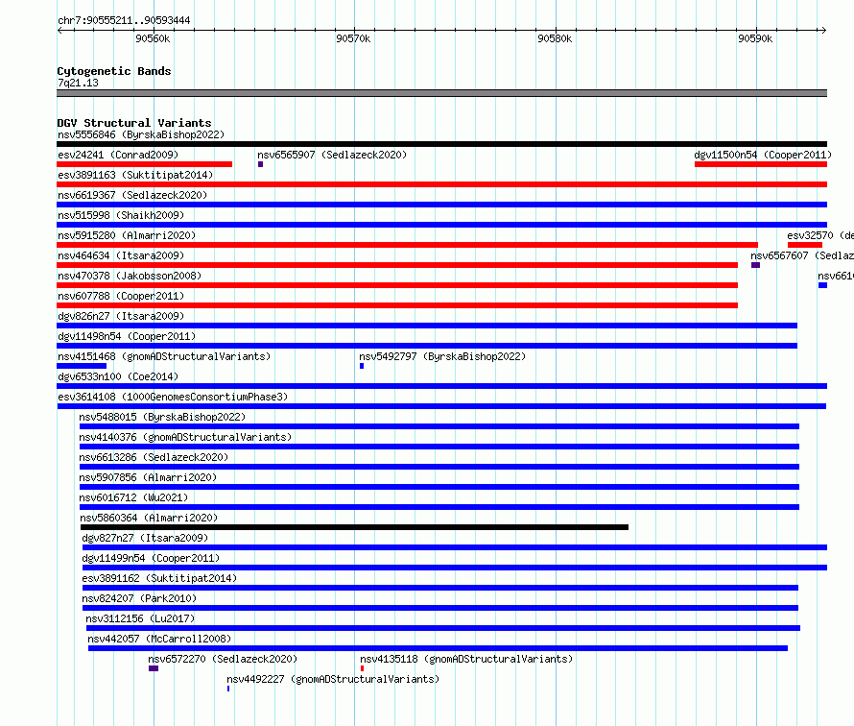Open dgv6533n100 (Coe2014) variant
Screen dimensions: 854x726
tap(118, 376)
